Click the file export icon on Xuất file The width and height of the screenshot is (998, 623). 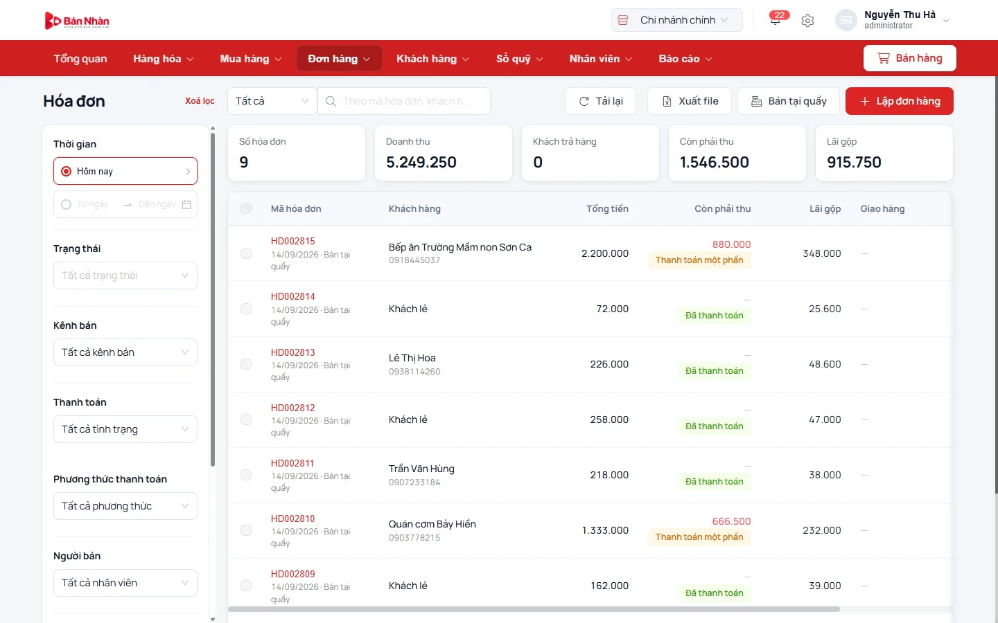pos(667,101)
